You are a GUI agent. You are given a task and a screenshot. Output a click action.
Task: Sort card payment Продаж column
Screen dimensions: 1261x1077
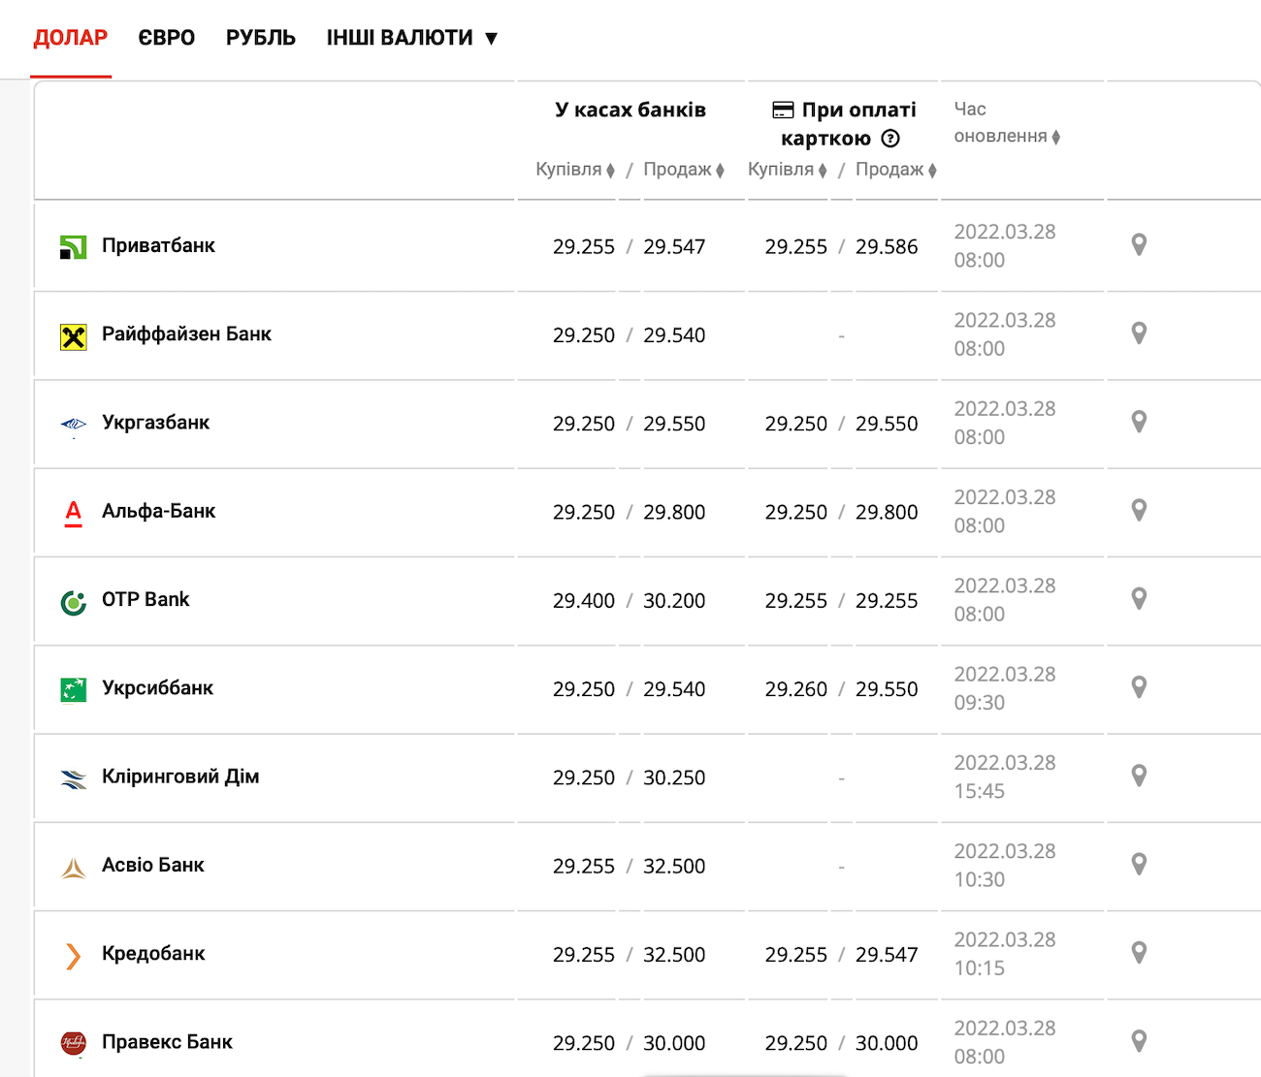[x=896, y=170]
